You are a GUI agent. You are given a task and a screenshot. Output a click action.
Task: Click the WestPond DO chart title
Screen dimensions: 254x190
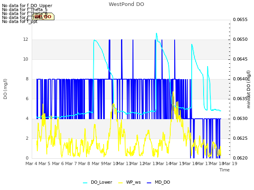126,4
